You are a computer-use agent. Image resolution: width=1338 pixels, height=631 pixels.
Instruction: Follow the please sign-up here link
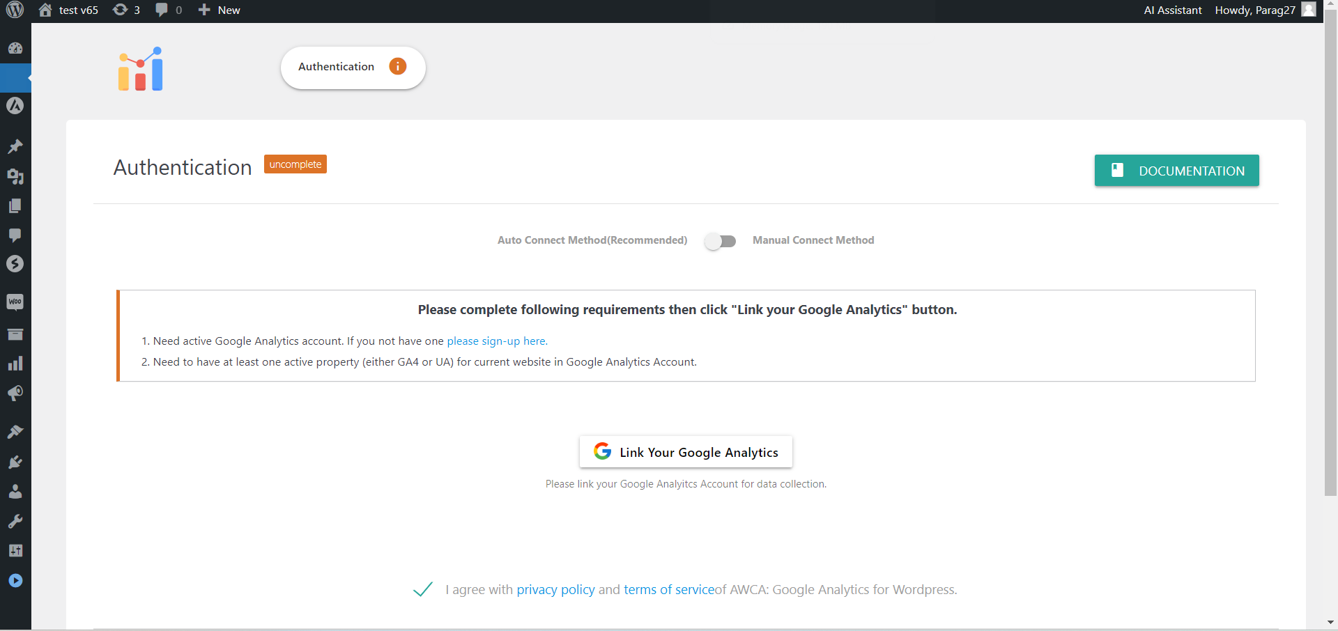(x=498, y=341)
